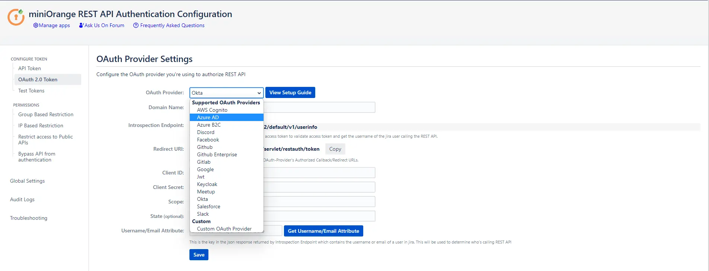
Task: Choose Gitlab from the dropdown list
Action: (226, 162)
